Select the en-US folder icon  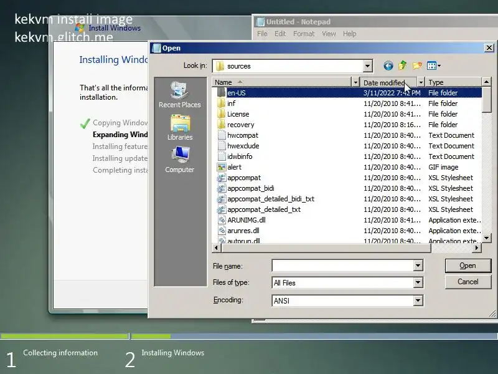point(222,92)
